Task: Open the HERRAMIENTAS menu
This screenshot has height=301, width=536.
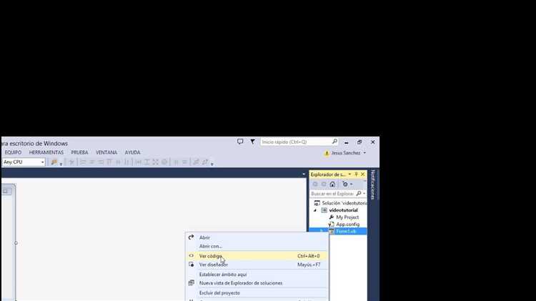Action: pos(46,152)
